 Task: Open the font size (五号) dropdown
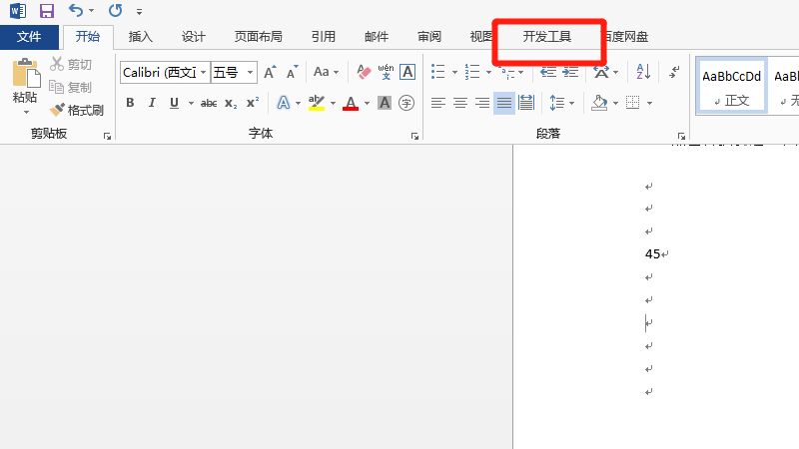pos(250,72)
